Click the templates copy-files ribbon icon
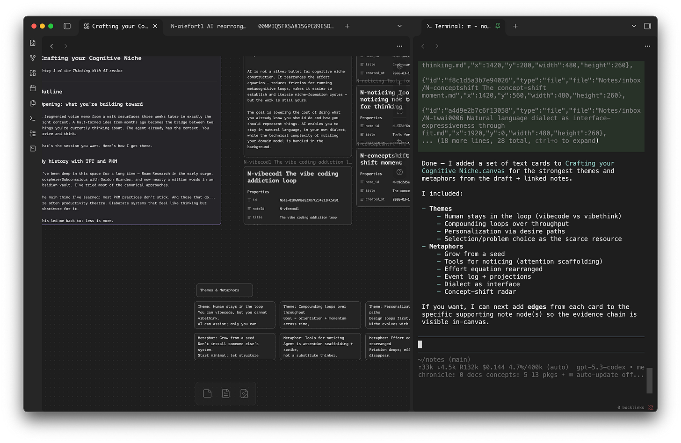 (x=33, y=103)
